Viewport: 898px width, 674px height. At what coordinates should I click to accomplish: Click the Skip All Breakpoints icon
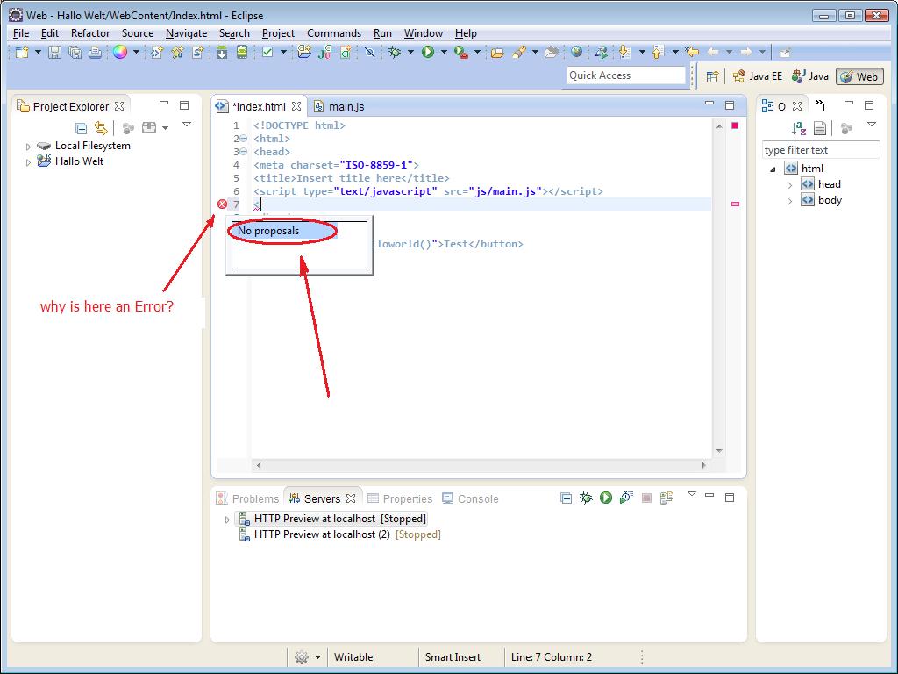pos(369,52)
